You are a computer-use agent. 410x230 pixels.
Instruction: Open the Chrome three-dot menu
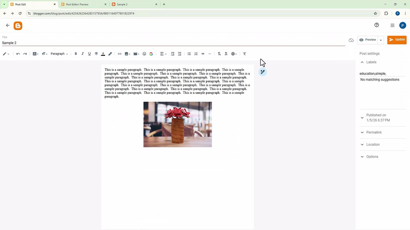click(405, 13)
